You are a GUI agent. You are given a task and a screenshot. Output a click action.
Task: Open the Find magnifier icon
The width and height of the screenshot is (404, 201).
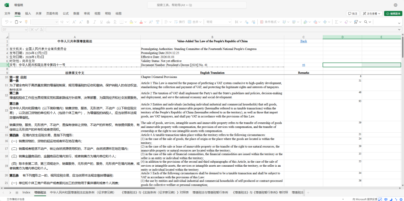(367, 22)
